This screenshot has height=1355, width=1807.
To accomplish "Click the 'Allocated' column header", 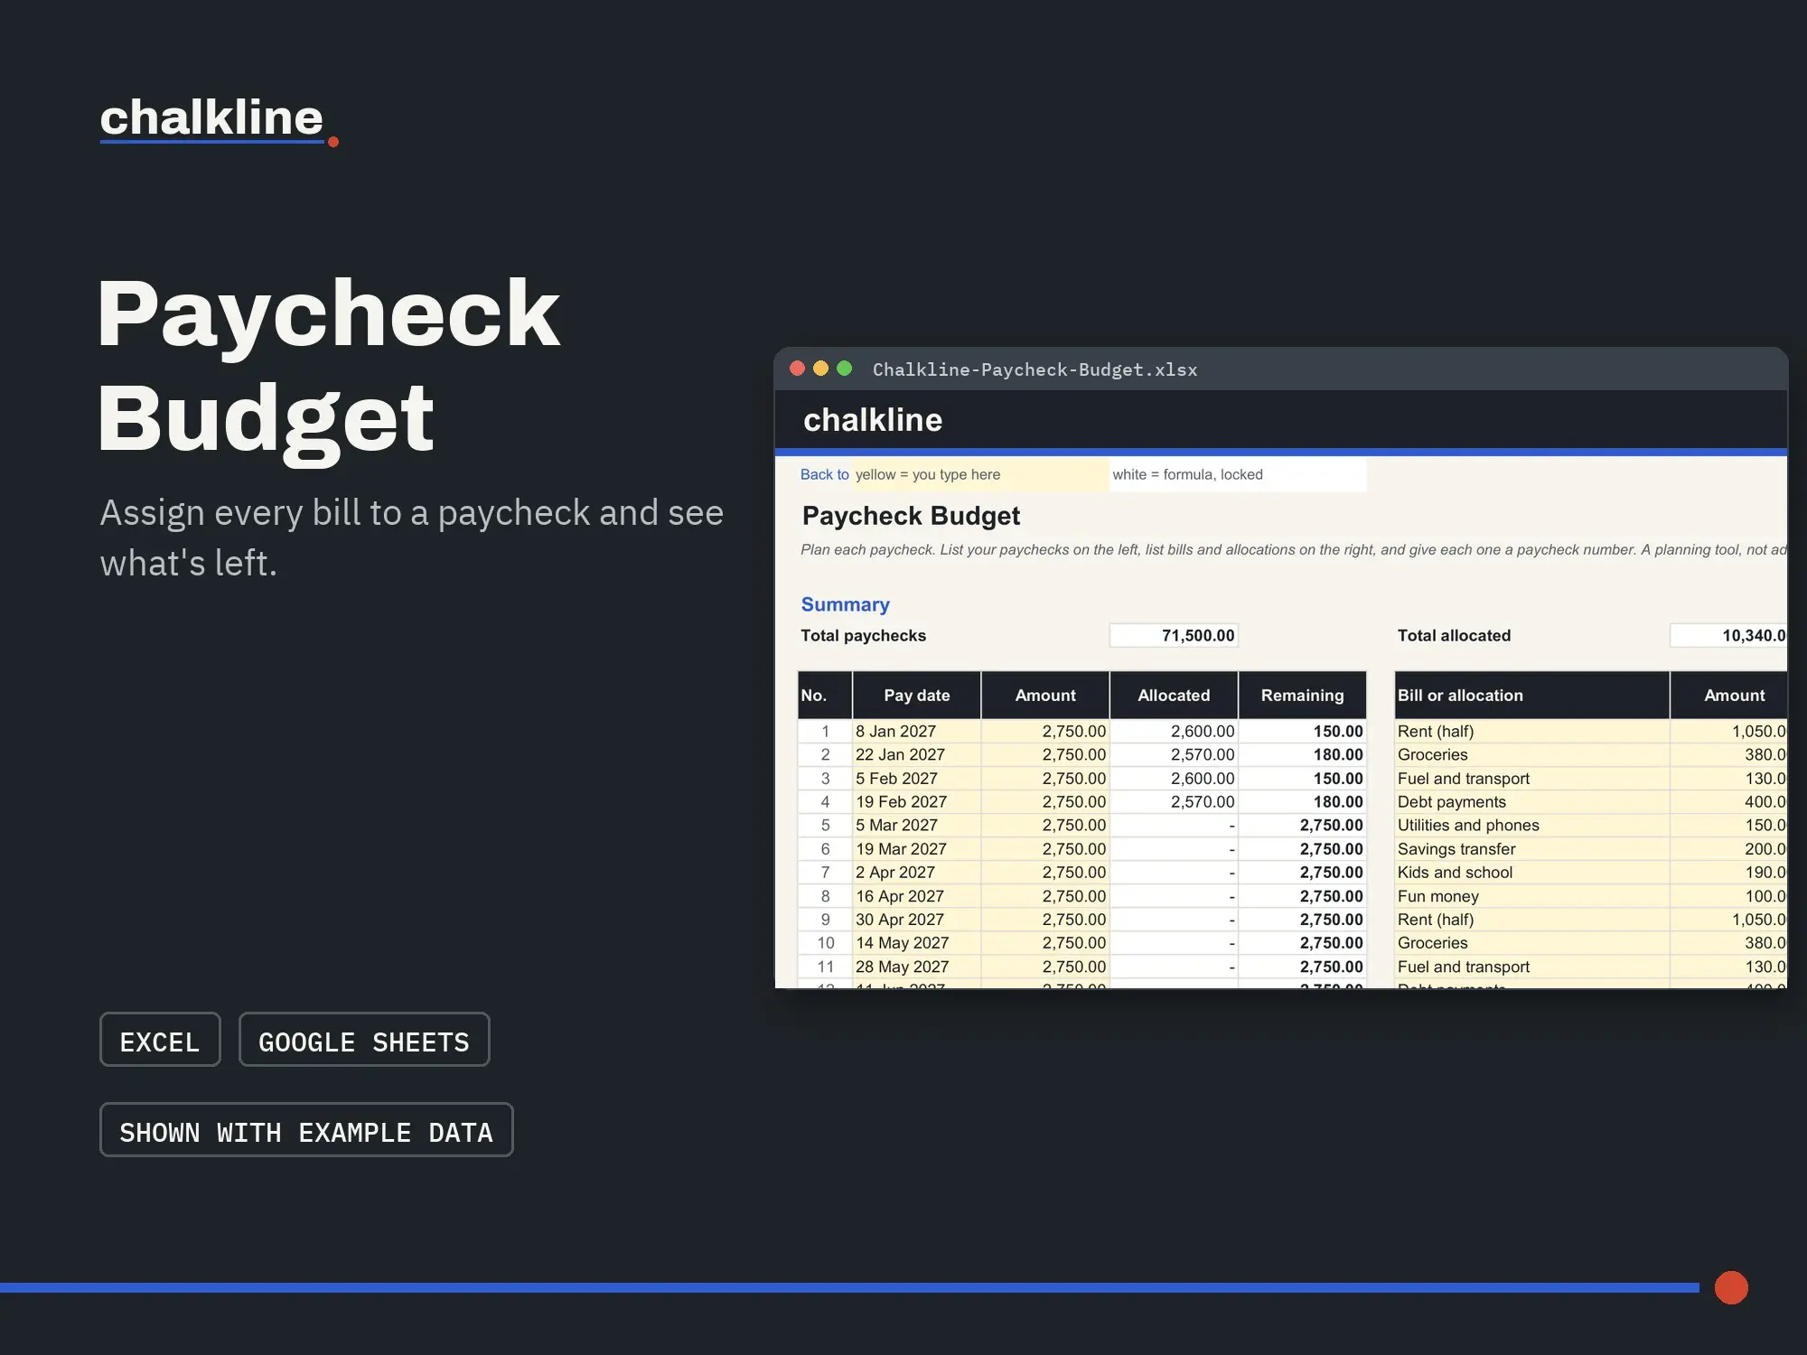I will [1174, 695].
